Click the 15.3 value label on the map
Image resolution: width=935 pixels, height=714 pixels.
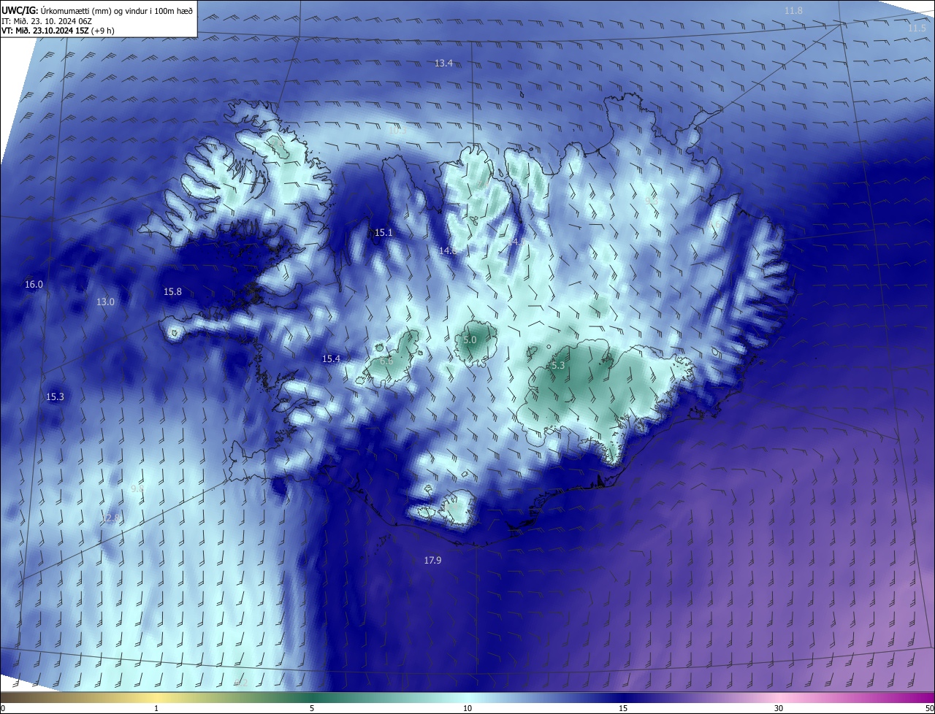coord(55,397)
